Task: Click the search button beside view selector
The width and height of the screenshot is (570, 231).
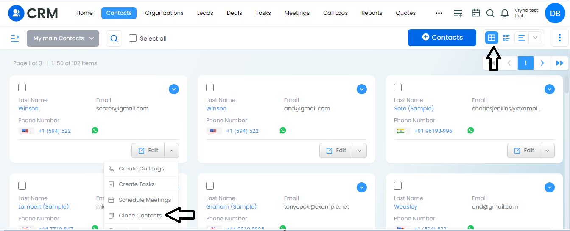Action: pyautogui.click(x=114, y=38)
